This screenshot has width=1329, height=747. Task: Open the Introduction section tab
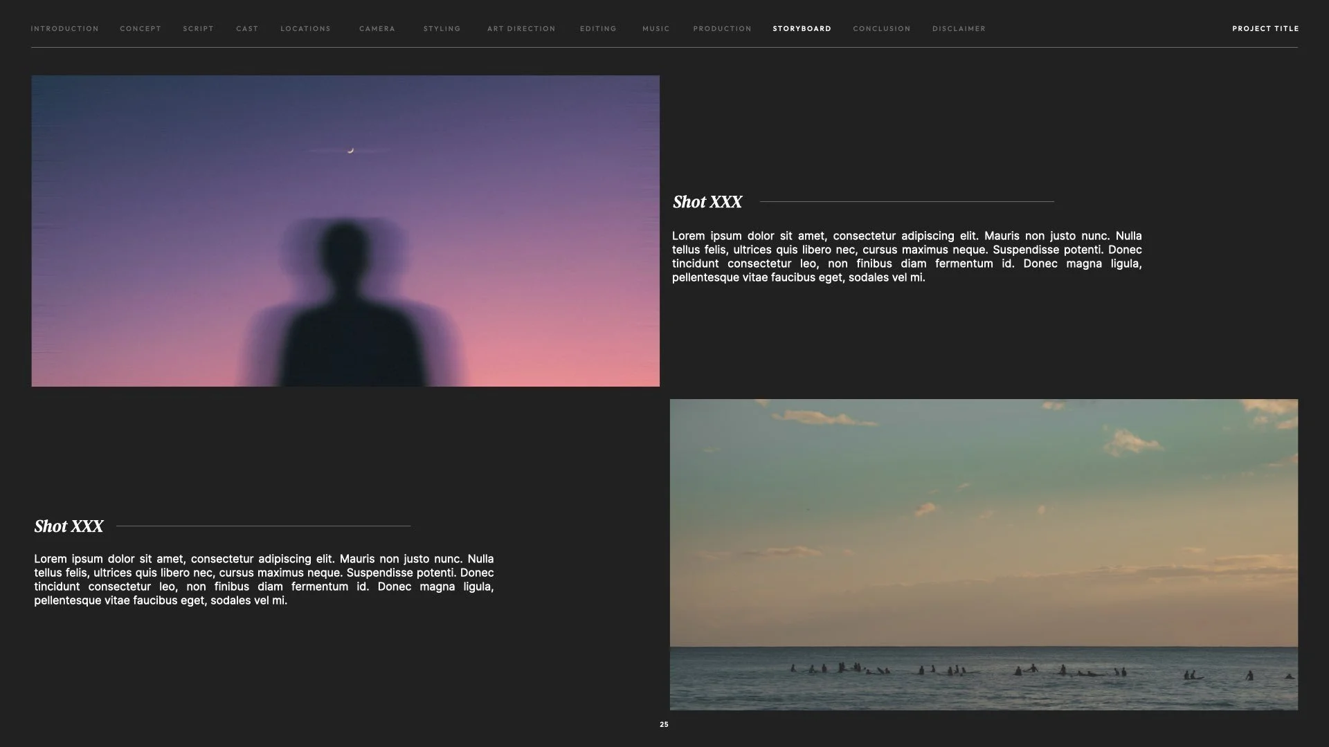click(x=64, y=28)
